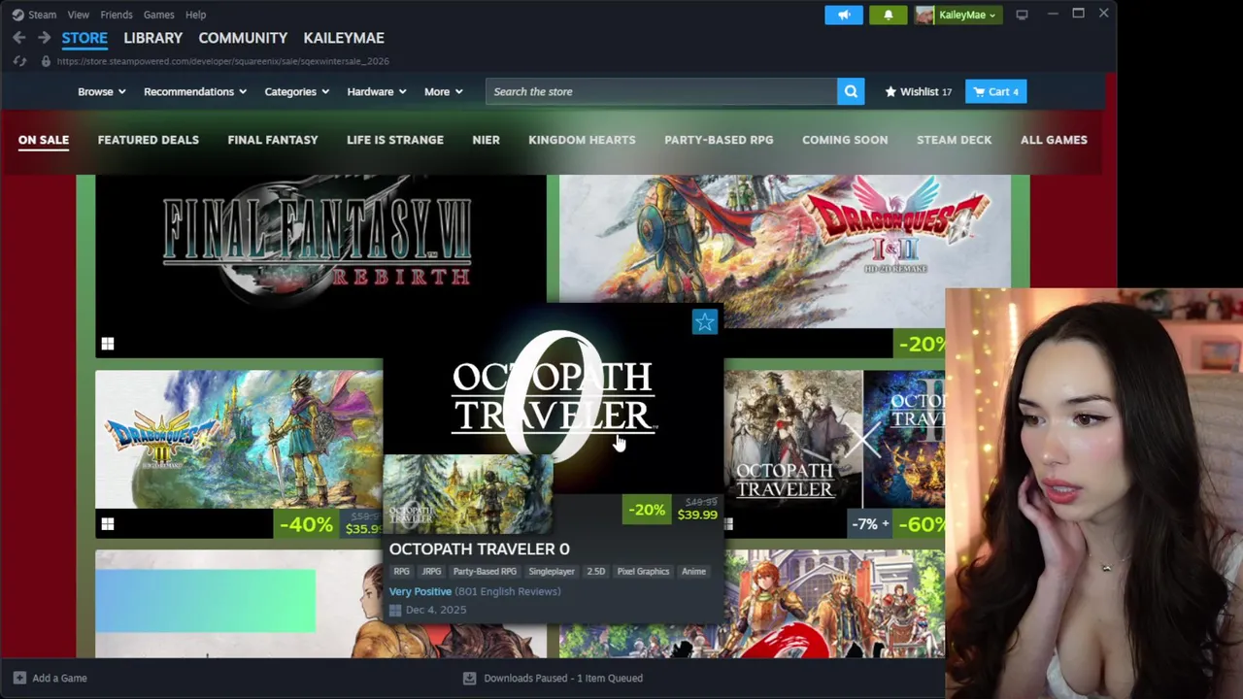Click the JRPG tag
Screen dimensions: 1243x699
pyautogui.click(x=431, y=572)
